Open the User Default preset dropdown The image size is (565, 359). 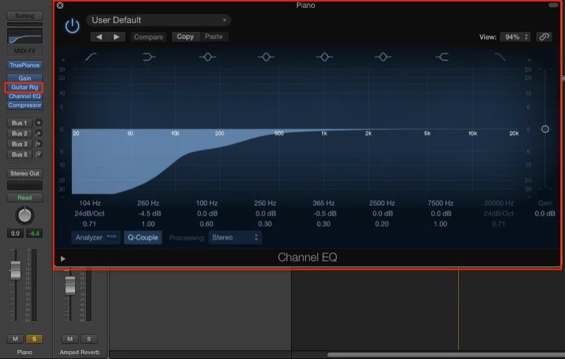[158, 20]
